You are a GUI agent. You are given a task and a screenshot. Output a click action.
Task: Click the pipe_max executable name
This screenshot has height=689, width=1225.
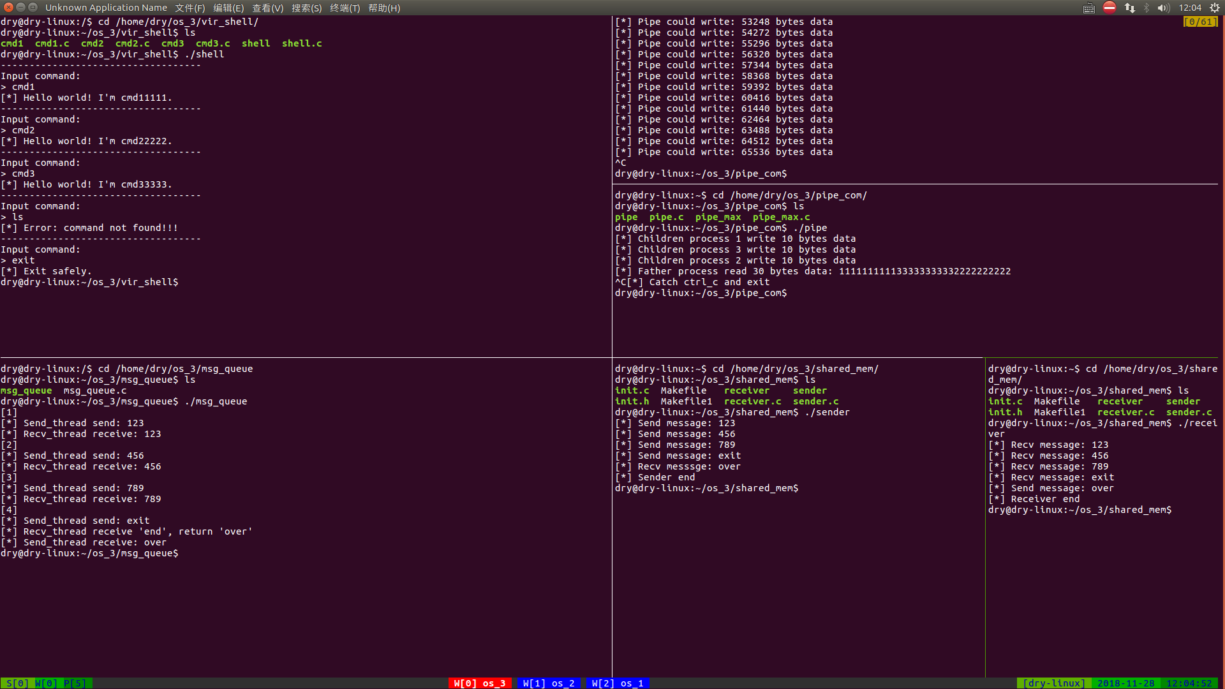pos(718,217)
